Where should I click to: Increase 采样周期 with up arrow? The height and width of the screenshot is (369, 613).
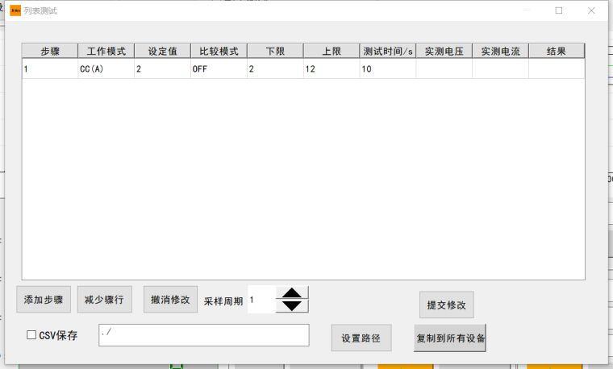[x=292, y=293]
